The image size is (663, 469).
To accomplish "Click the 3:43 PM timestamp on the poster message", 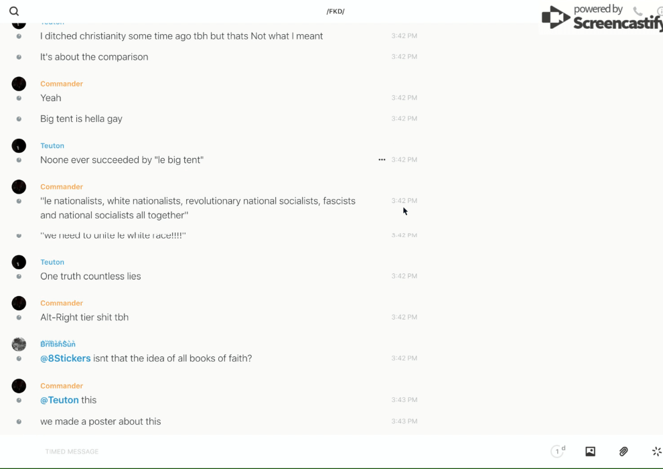I will pyautogui.click(x=404, y=421).
